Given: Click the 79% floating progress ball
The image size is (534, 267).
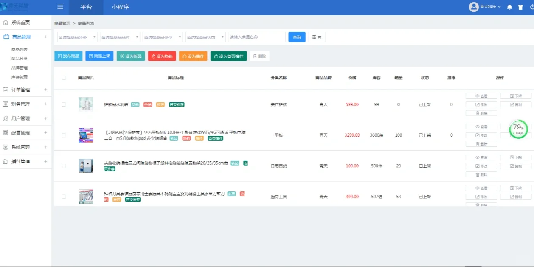Looking at the screenshot, I should (518, 129).
